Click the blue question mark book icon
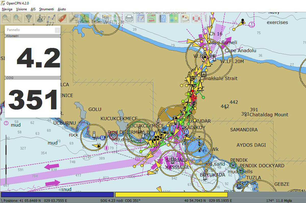Viewport: 306px width, 203px height. 163,18
